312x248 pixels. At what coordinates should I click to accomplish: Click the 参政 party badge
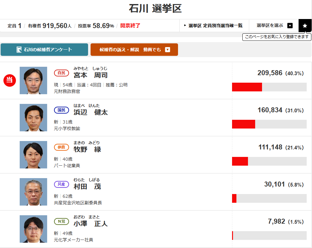[62, 147]
